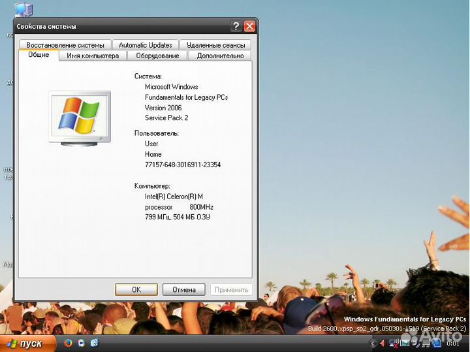Viewport: 470px width, 352px height.
Task: Click the Применить button
Action: (231, 290)
